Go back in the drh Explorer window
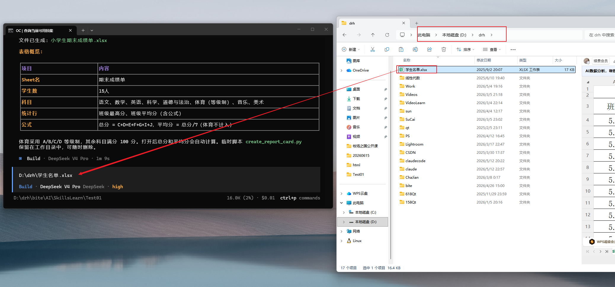 [x=345, y=35]
